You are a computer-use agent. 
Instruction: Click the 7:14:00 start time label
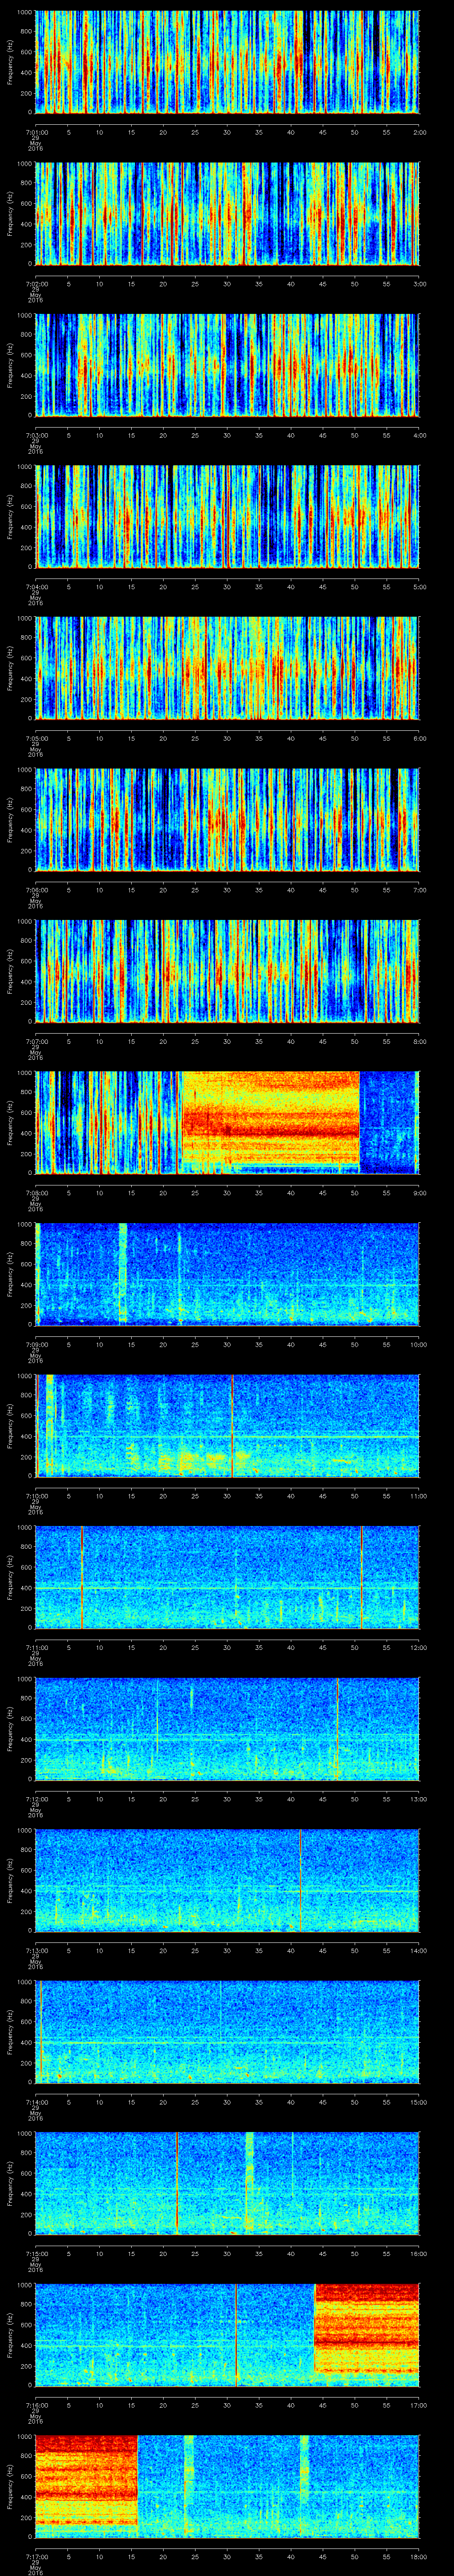click(36, 2101)
